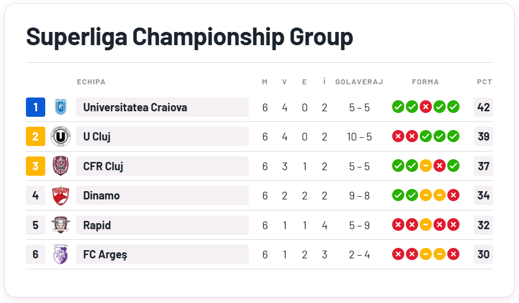Click the U Cluj club crest
Viewport: 519px width, 303px height.
[60, 137]
